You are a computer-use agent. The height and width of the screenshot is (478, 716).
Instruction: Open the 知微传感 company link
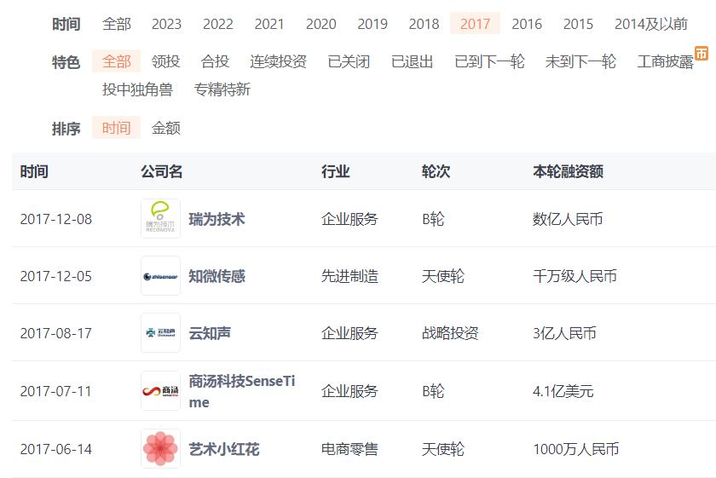[x=217, y=276]
